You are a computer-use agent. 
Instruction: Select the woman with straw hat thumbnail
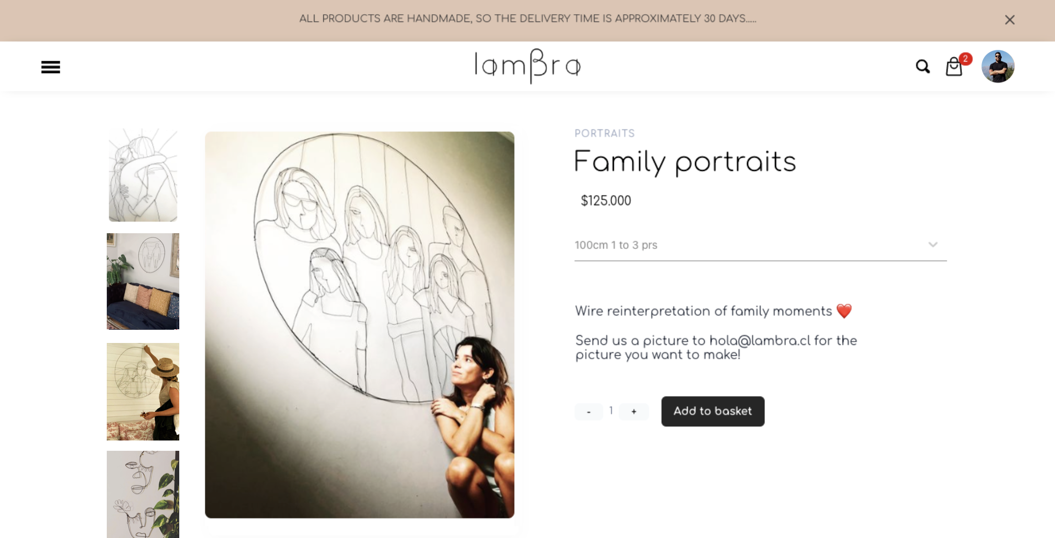143,391
